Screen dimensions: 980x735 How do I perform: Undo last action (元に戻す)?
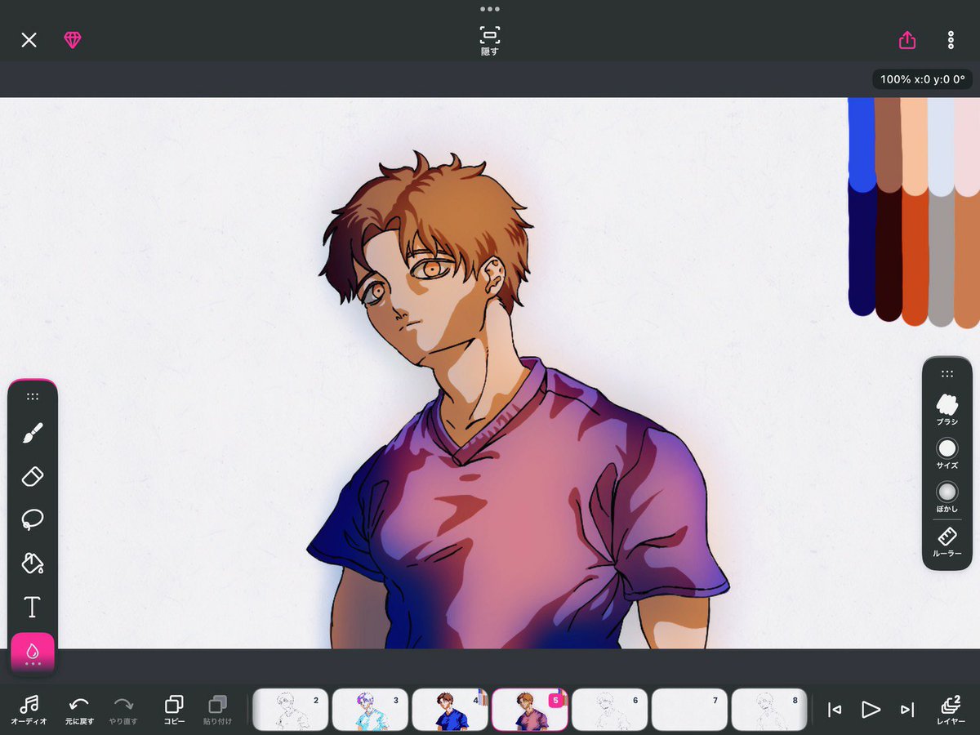tap(80, 710)
